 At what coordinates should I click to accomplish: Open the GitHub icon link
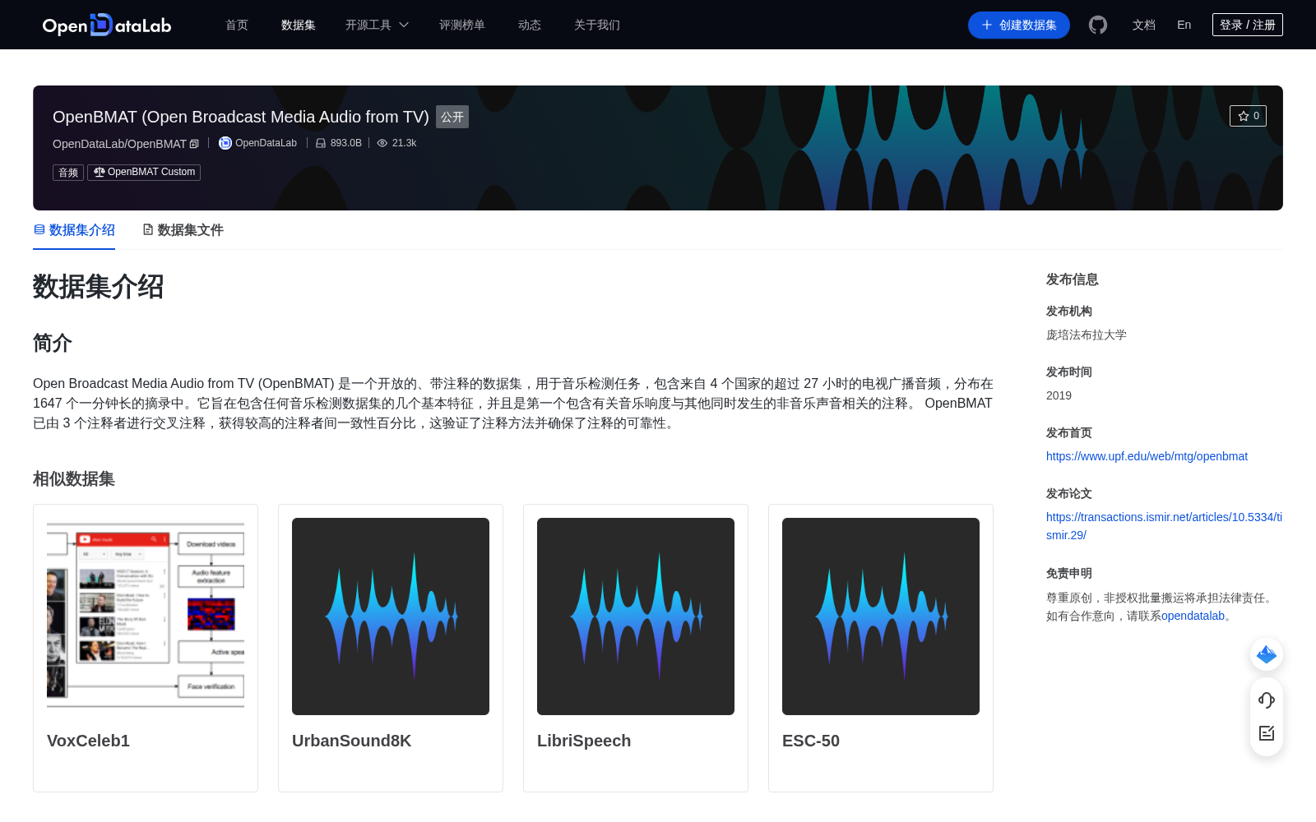pos(1098,25)
